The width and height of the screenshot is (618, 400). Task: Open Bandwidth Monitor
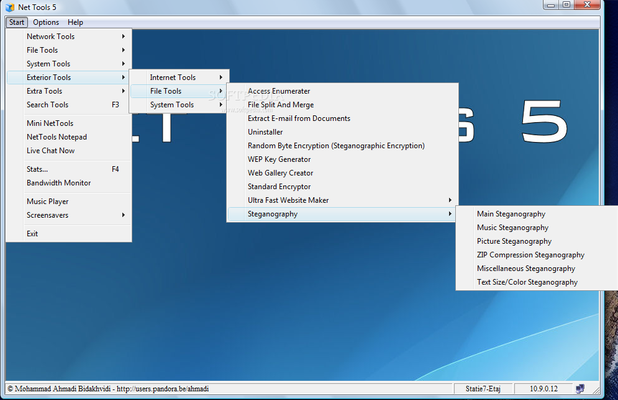[69, 183]
